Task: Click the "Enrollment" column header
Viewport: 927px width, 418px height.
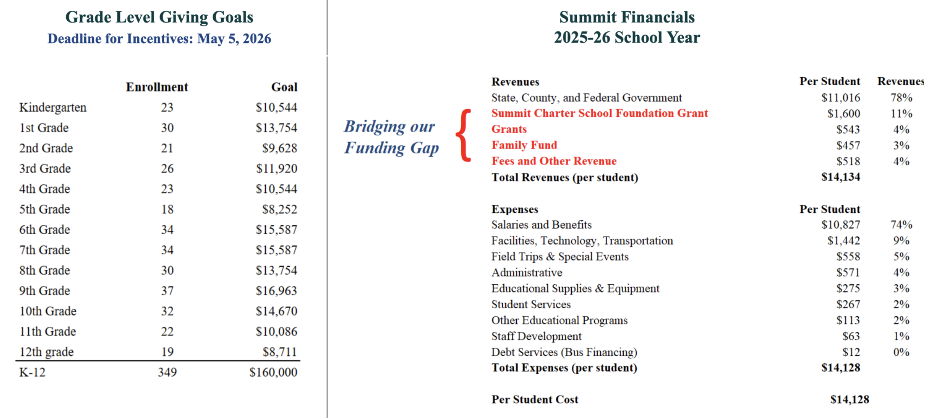Action: (x=157, y=87)
